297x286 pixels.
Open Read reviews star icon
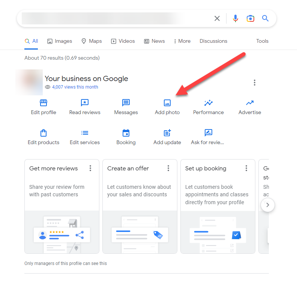click(85, 103)
